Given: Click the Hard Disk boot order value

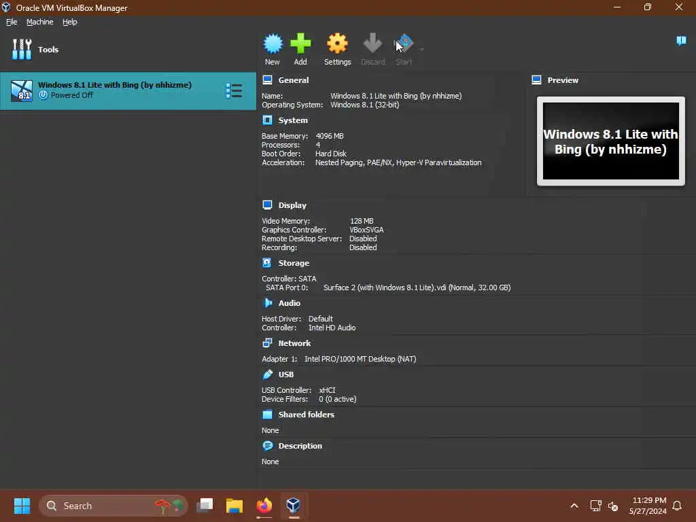Looking at the screenshot, I should click(331, 154).
